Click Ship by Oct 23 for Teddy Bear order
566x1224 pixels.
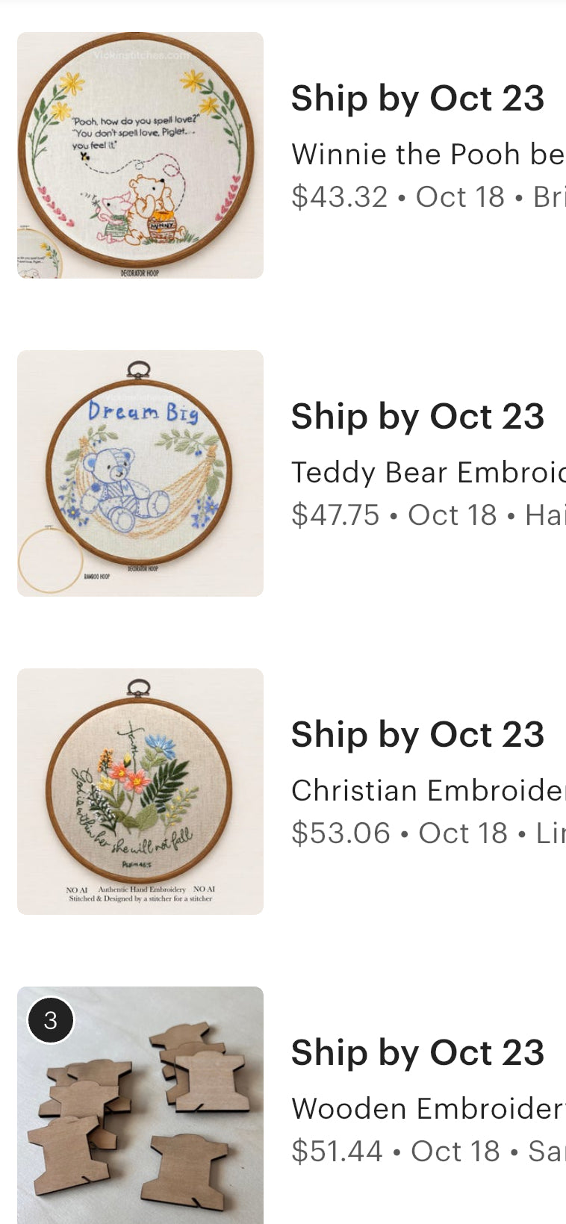click(x=417, y=417)
